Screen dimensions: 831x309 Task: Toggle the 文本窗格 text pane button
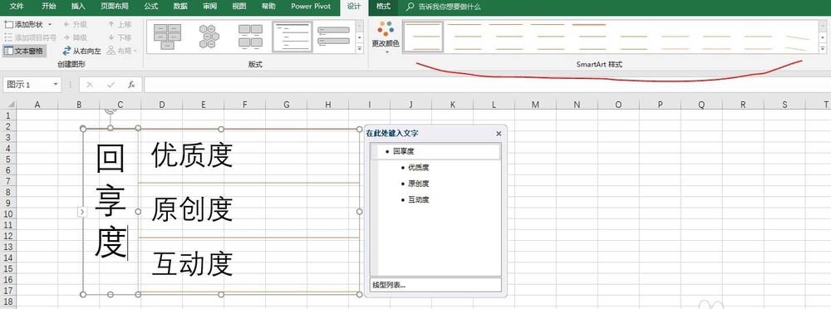24,51
